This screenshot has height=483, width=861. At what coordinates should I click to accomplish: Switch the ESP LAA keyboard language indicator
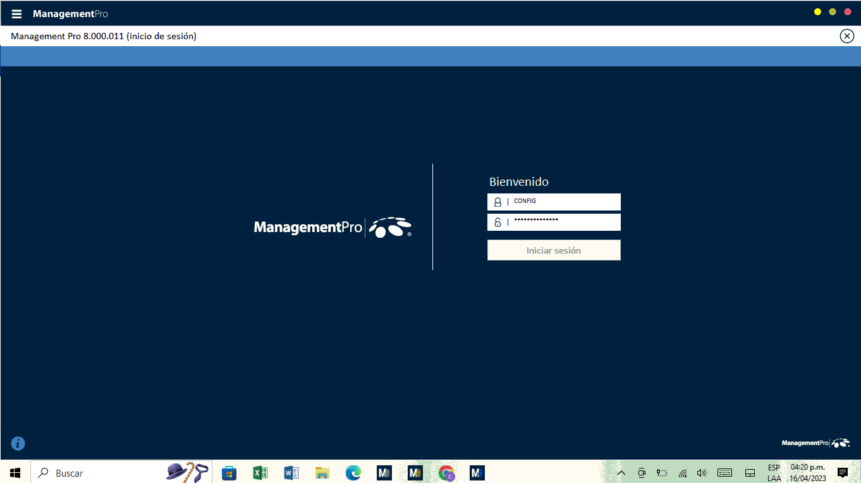774,473
